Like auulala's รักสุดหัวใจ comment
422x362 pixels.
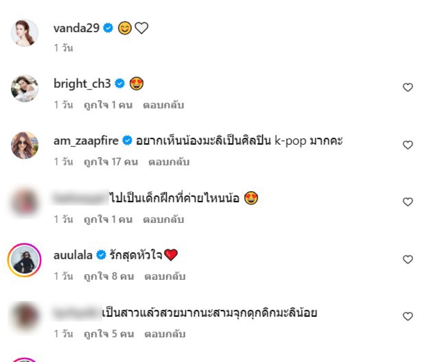pos(408,259)
